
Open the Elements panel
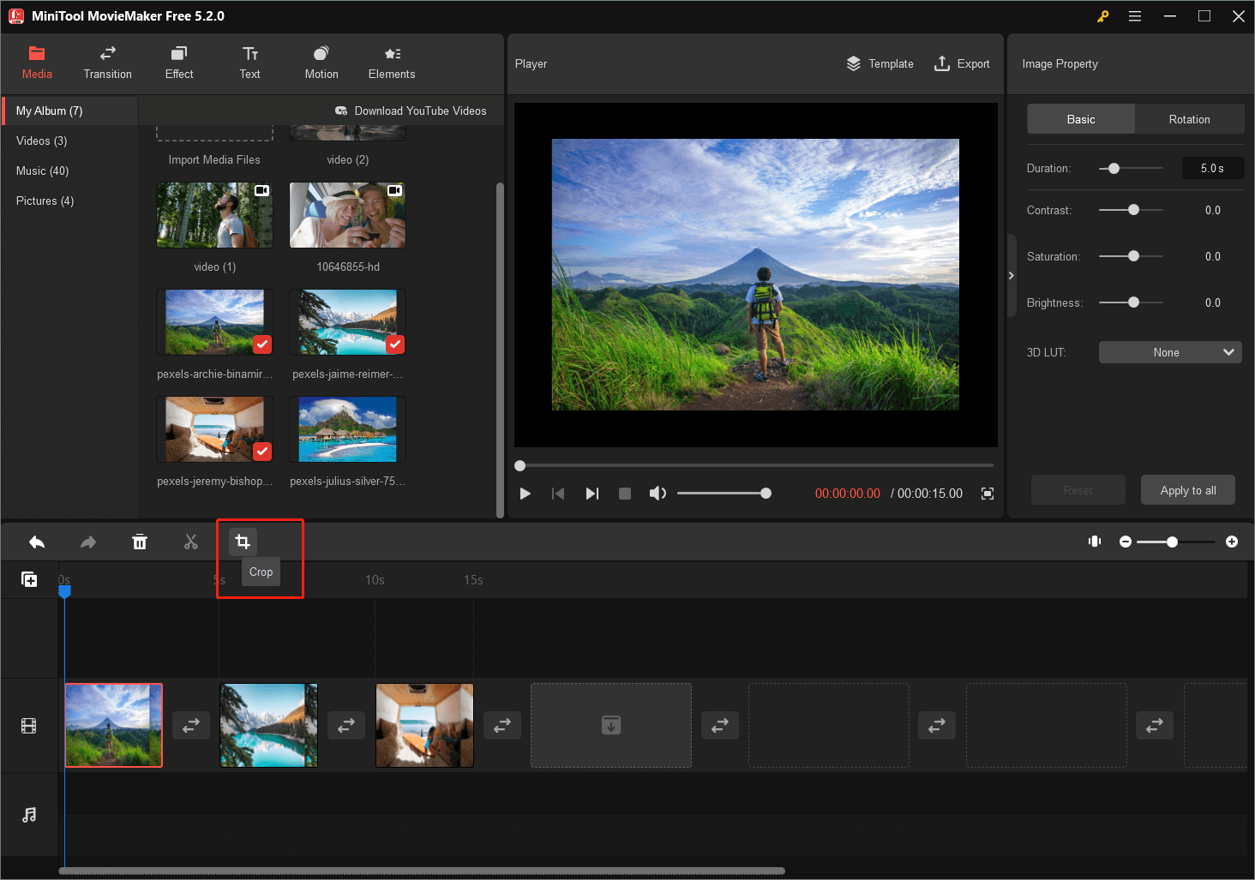coord(391,62)
